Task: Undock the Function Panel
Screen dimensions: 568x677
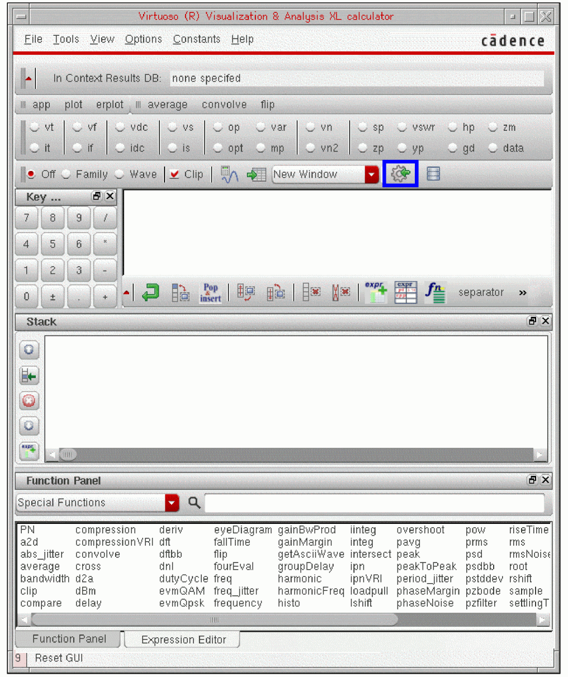Action: [x=532, y=480]
